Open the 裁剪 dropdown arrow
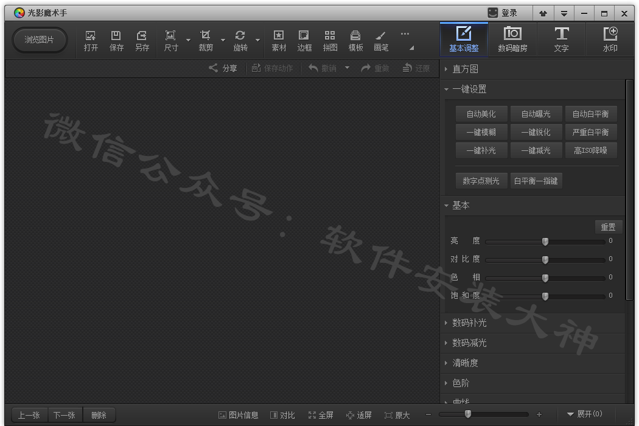 [223, 40]
